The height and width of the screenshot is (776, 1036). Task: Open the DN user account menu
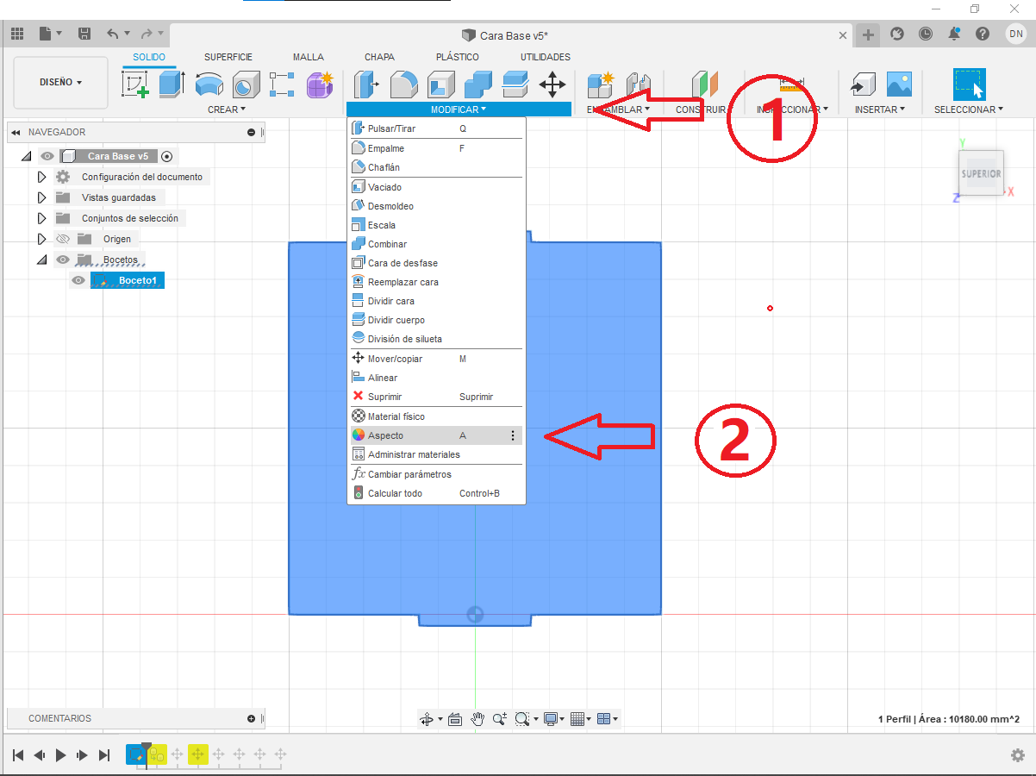(1015, 34)
